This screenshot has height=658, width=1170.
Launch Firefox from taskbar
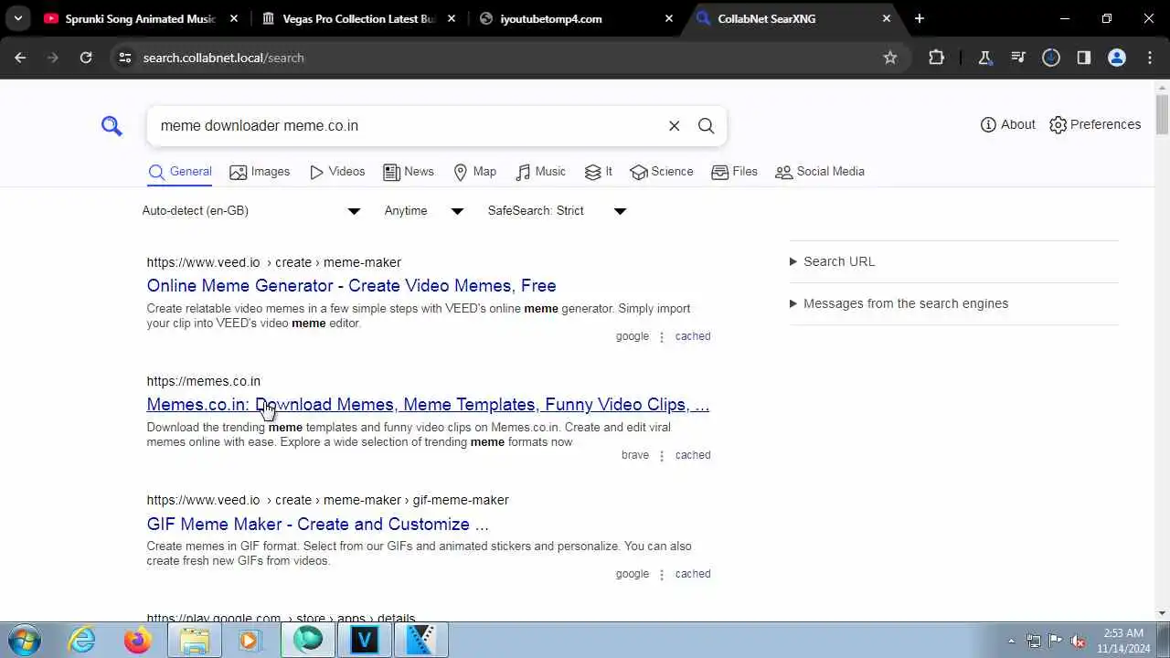138,641
